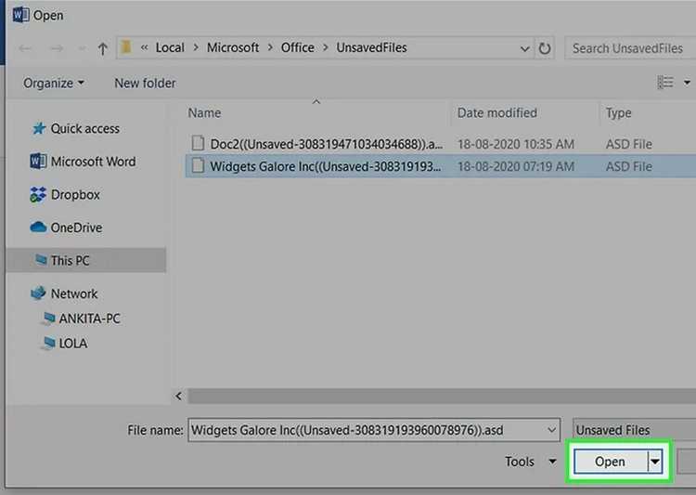Click the Widgets Galore file icon
Image resolution: width=696 pixels, height=495 pixels.
pos(198,165)
